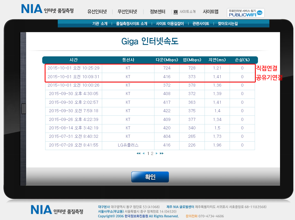
Task: Select 사이트 이용길잡이 submenu item
Action: pyautogui.click(x=170, y=23)
